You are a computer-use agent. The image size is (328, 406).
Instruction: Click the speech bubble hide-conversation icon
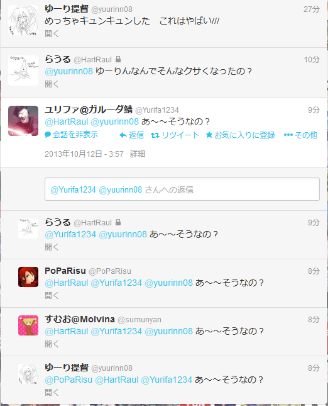click(48, 135)
